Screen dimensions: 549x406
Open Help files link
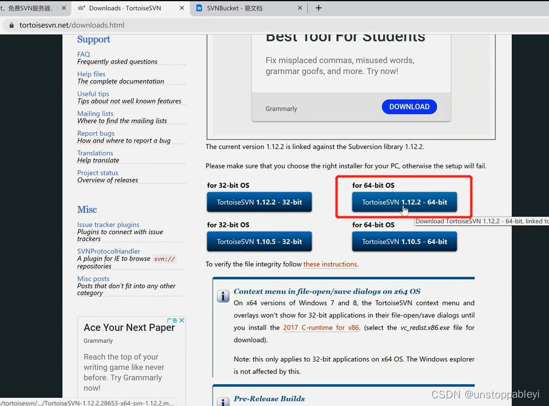(x=92, y=74)
